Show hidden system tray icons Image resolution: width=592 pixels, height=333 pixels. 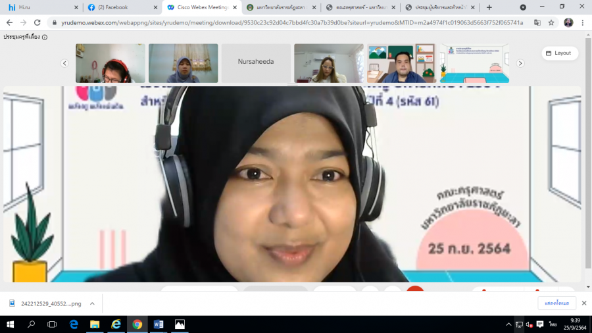click(x=508, y=324)
